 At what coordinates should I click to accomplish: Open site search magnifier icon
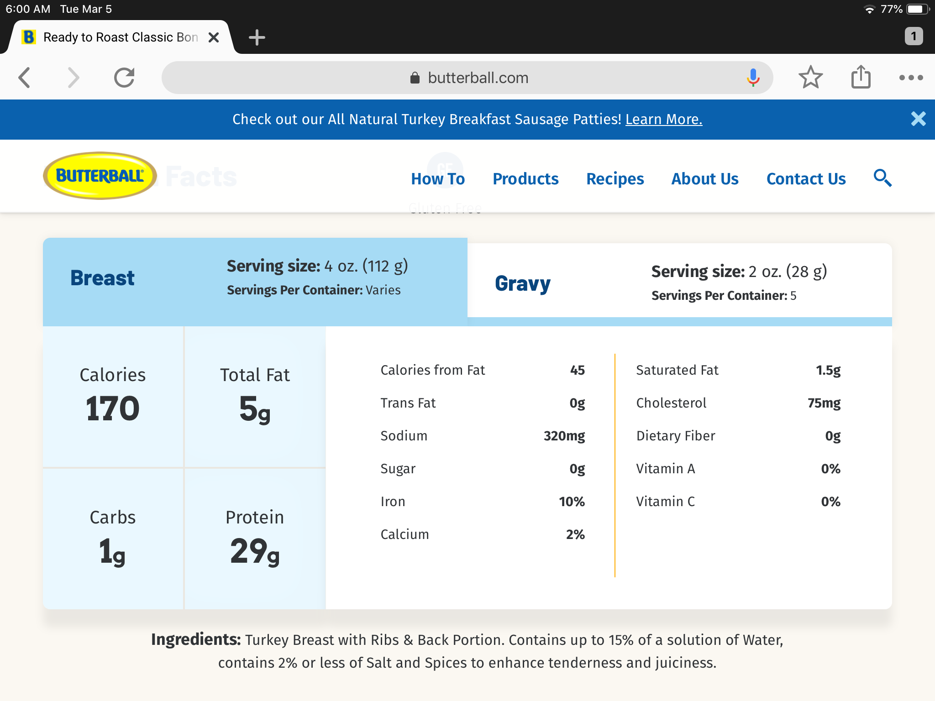click(x=882, y=178)
